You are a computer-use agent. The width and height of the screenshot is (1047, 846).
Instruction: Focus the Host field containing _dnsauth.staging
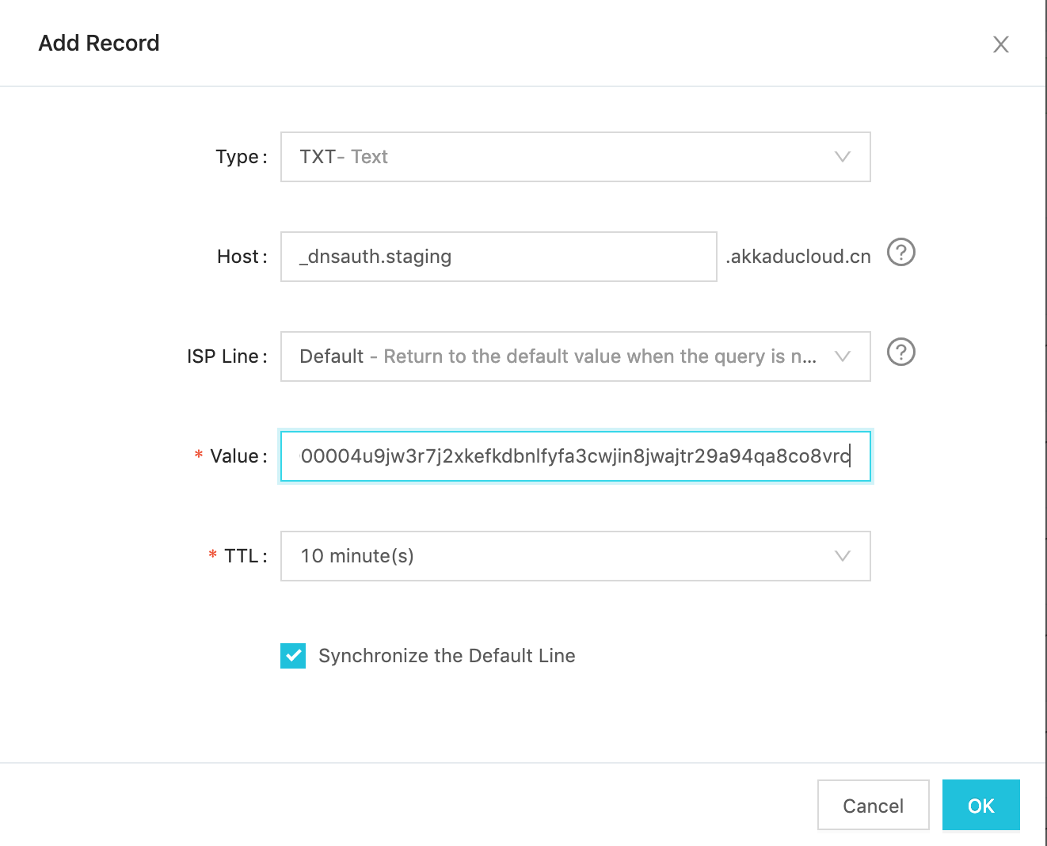498,257
